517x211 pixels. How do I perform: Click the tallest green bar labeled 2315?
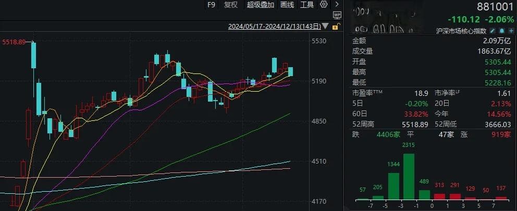pos(409,177)
